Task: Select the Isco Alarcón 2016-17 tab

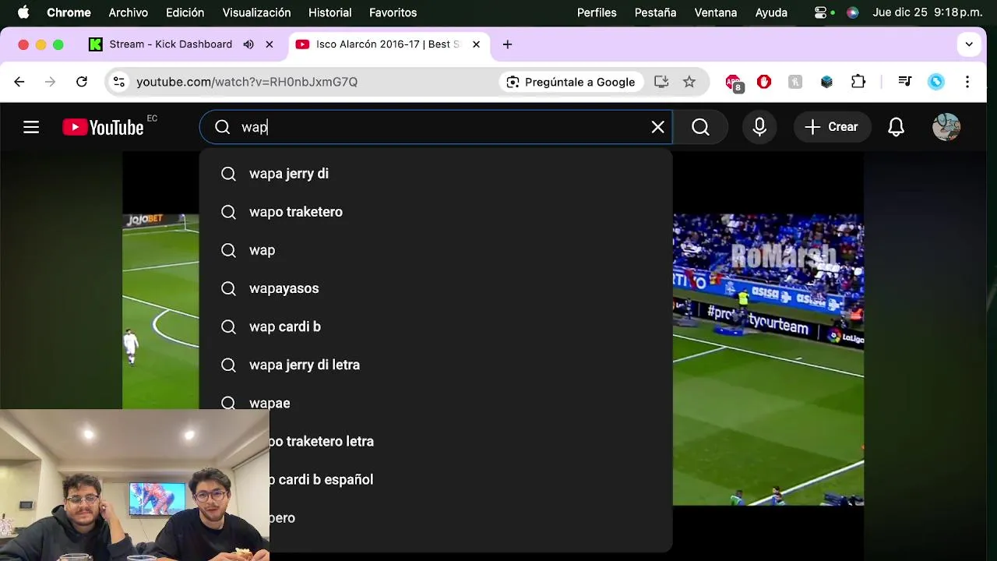Action: 387,44
